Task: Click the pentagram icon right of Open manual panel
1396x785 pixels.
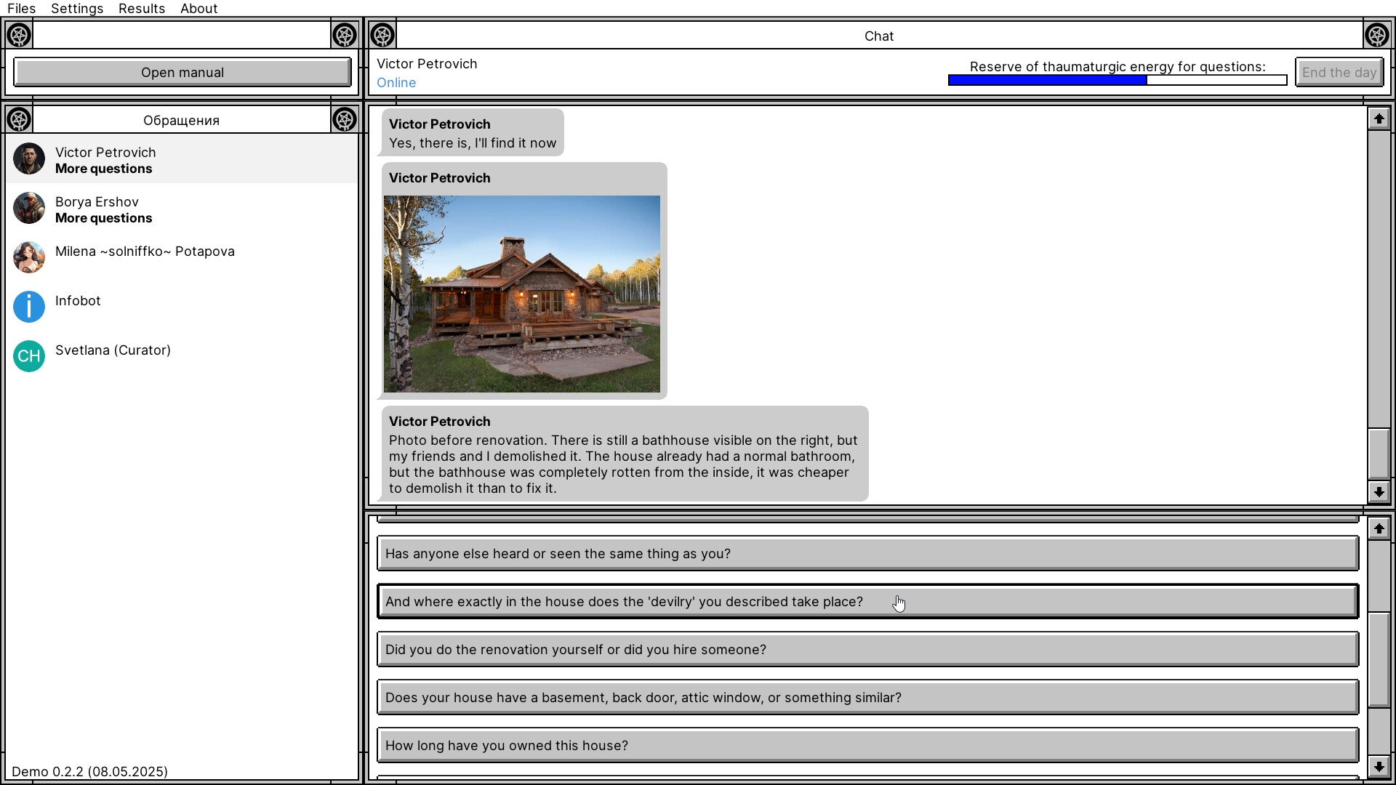Action: tap(344, 34)
